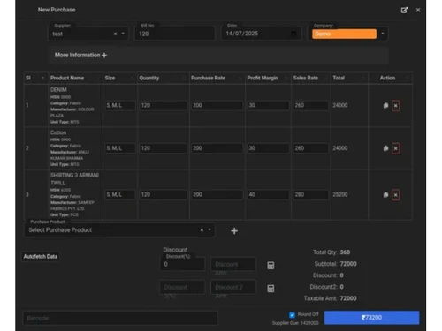The width and height of the screenshot is (442, 331).
Task: Open the Select Purchase Product dropdown
Action: pos(210,229)
